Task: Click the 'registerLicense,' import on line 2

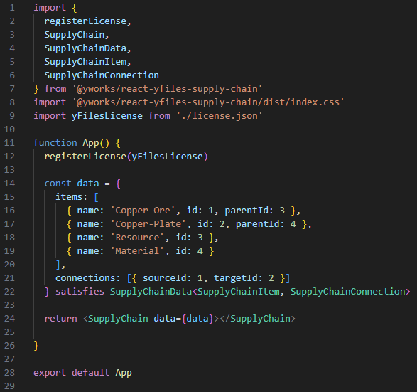Action: click(x=88, y=21)
